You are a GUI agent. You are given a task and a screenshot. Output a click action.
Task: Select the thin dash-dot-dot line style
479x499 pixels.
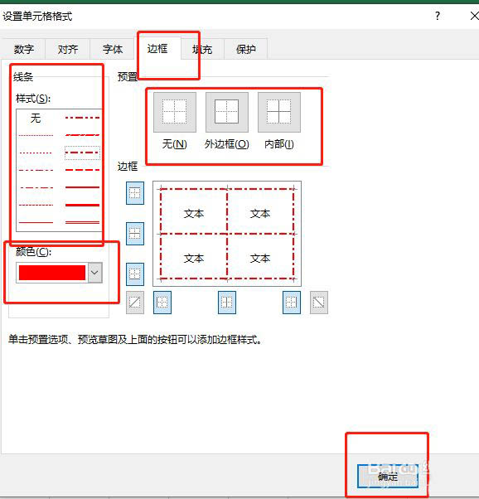point(36,170)
